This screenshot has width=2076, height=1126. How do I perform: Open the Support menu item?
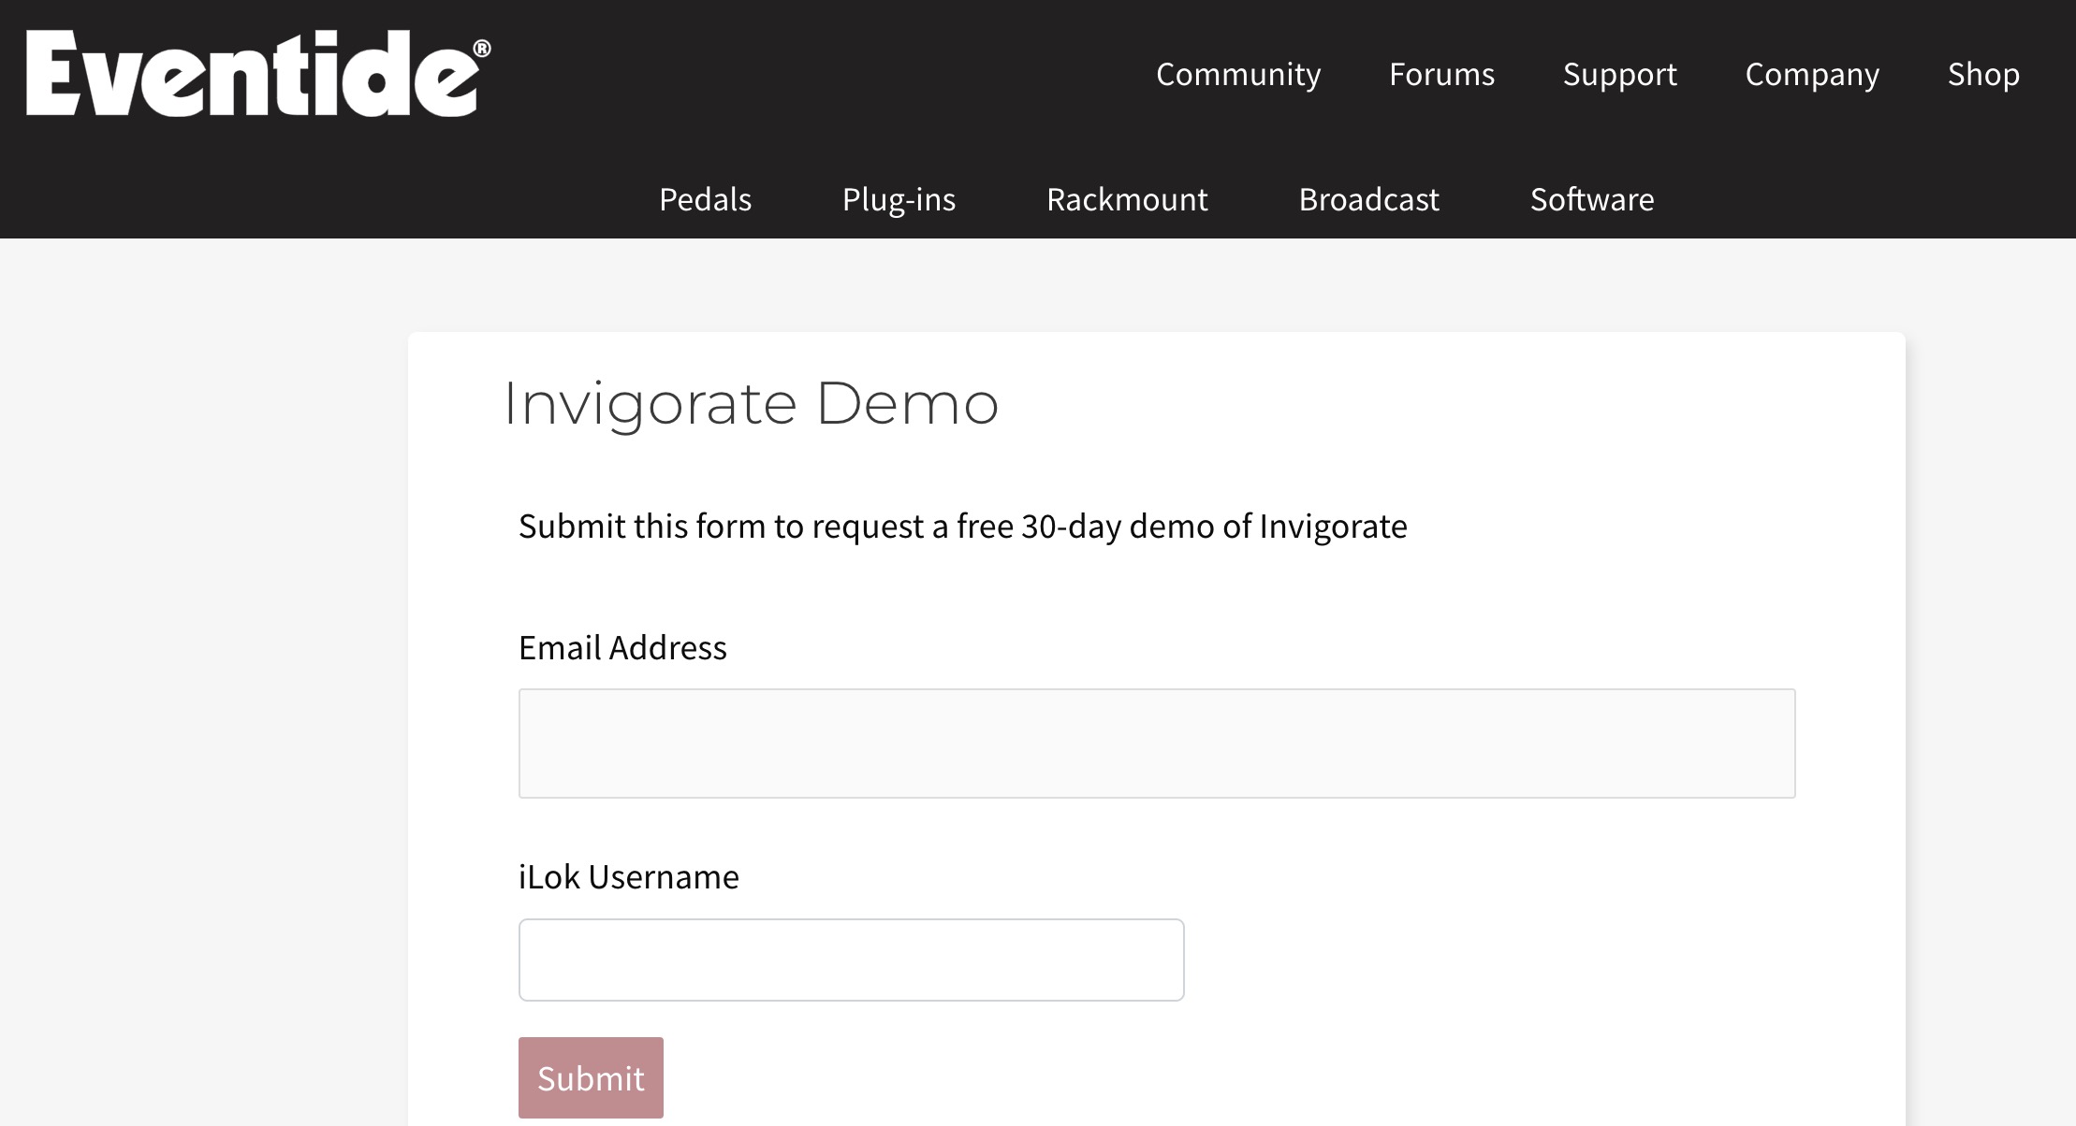(x=1619, y=74)
